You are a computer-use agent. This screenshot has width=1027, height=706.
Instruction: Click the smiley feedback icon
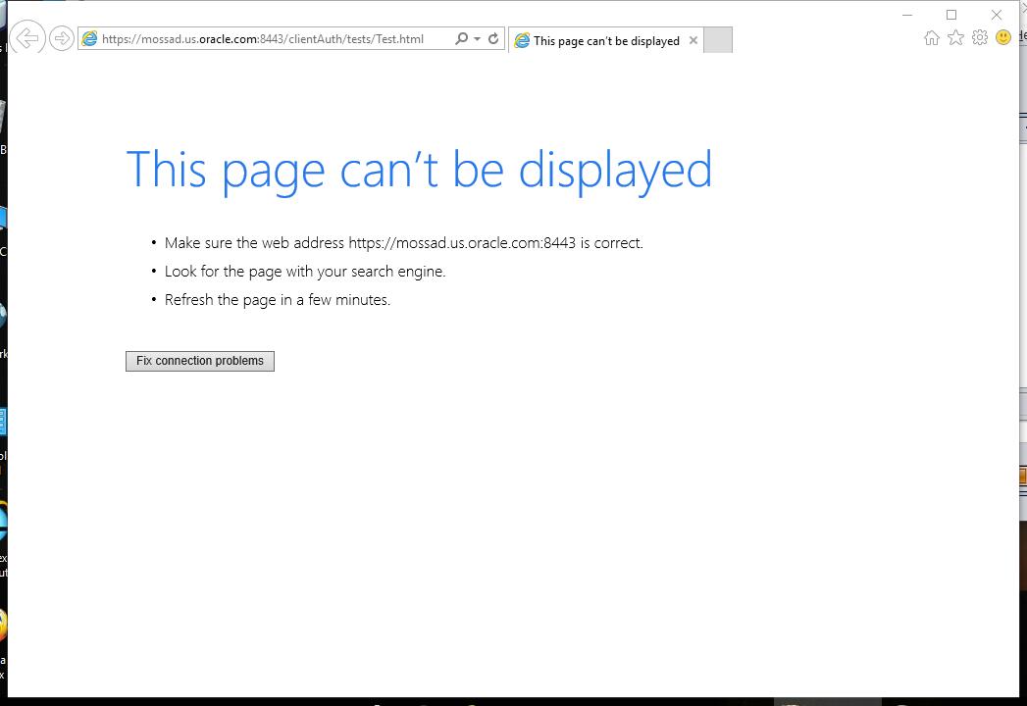click(x=1002, y=37)
